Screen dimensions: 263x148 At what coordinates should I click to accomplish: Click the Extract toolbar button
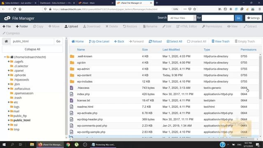point(250,26)
